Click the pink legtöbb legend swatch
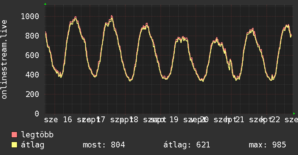 point(14,134)
